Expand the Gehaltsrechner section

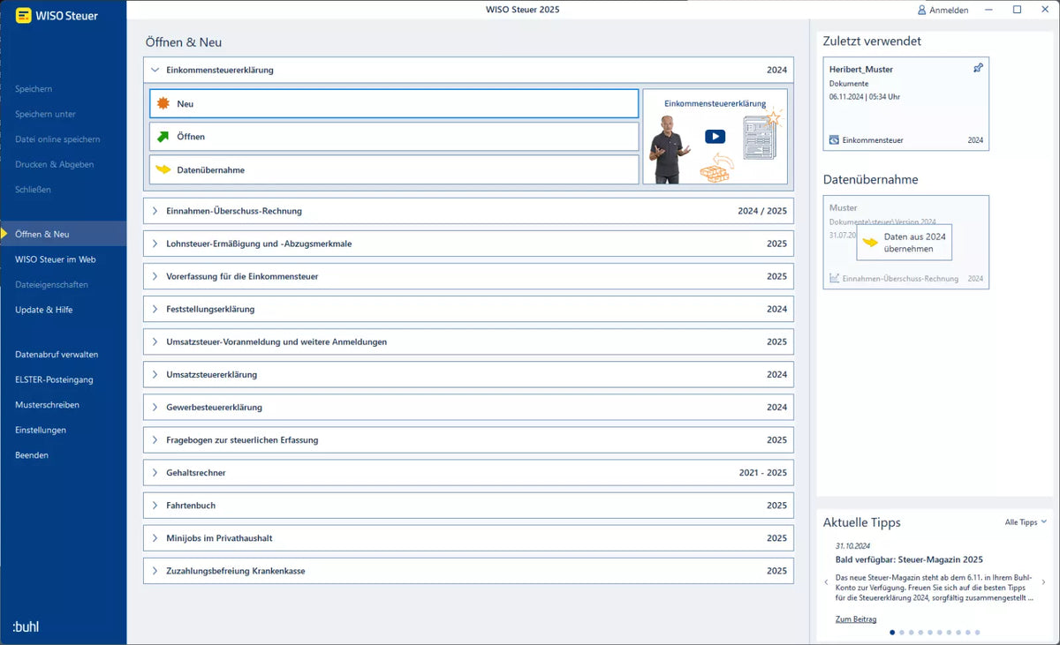pos(155,472)
